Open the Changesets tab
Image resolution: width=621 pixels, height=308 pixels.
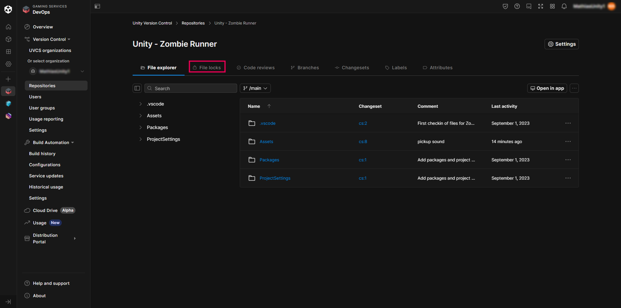[352, 68]
